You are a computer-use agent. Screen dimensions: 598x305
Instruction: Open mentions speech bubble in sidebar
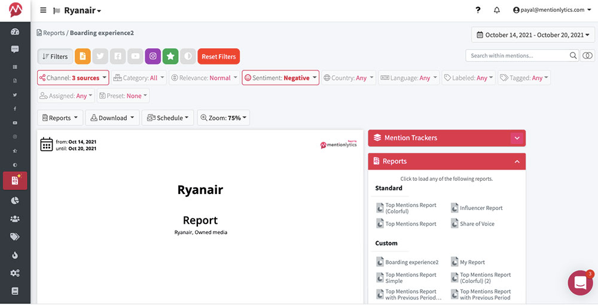pos(15,49)
